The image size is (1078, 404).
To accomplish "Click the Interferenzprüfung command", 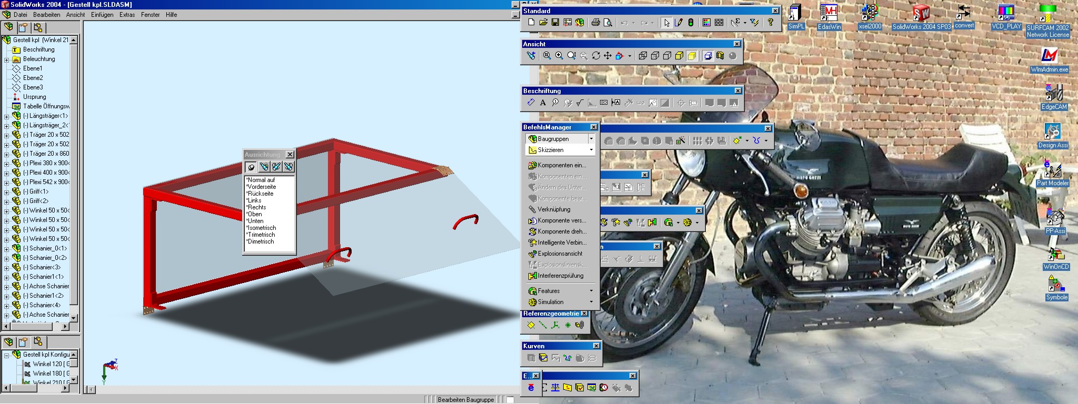I will 556,276.
